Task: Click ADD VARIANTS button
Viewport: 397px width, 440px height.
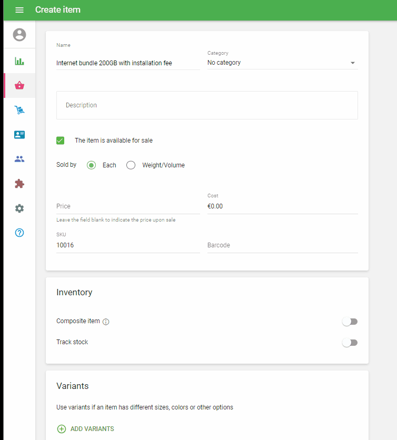Action: [85, 429]
